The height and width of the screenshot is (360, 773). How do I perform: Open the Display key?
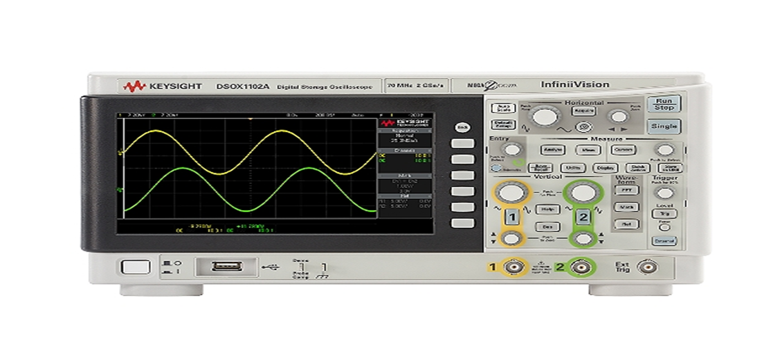pyautogui.click(x=605, y=168)
